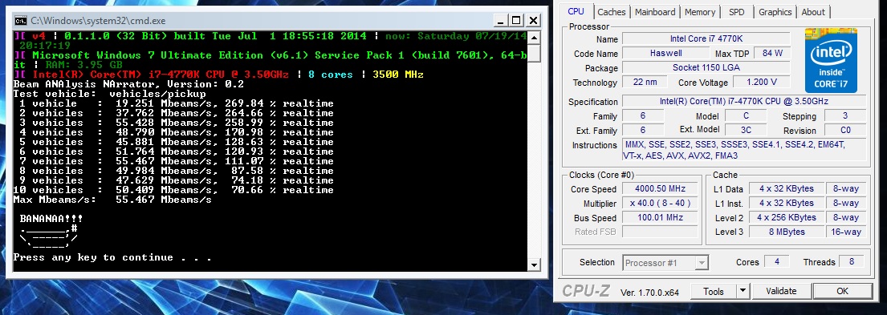Close the cmd.exe window

coord(533,21)
